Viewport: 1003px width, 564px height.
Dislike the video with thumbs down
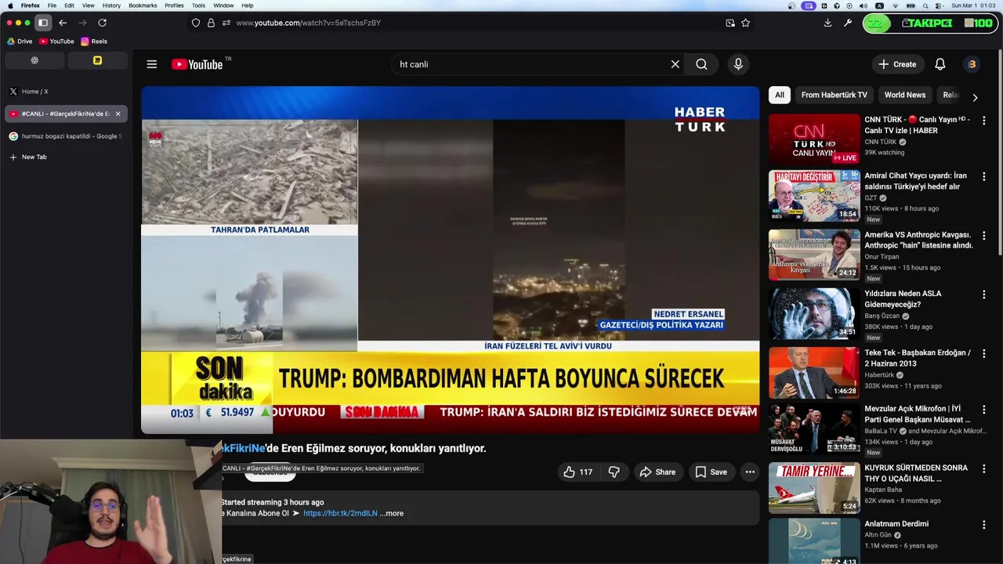(614, 472)
